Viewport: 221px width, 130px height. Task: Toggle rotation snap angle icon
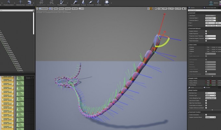tap(169, 8)
